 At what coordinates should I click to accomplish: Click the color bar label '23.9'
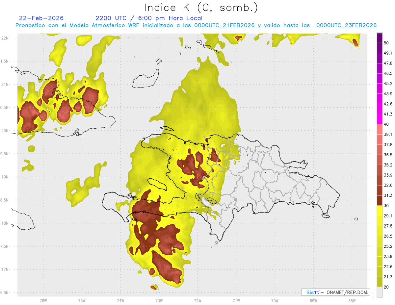pos(388,256)
